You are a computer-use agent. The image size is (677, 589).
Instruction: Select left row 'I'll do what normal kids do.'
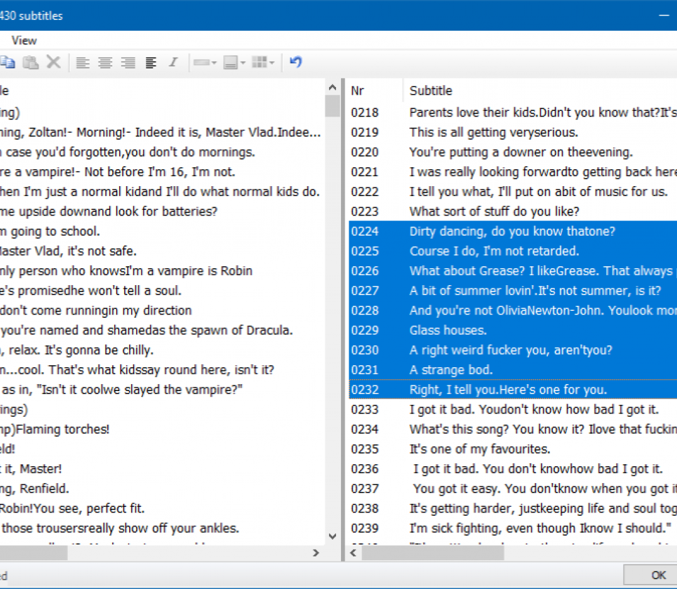coord(162,192)
